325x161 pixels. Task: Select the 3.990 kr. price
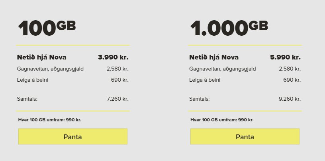(113, 57)
